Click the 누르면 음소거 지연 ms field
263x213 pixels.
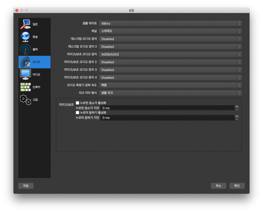(168, 108)
